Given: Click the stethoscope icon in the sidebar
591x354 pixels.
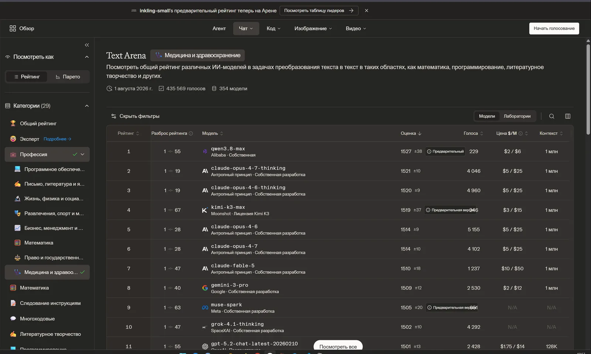Looking at the screenshot, I should (x=17, y=272).
